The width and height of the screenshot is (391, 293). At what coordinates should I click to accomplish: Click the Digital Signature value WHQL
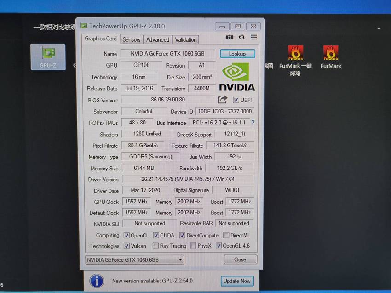(x=233, y=190)
